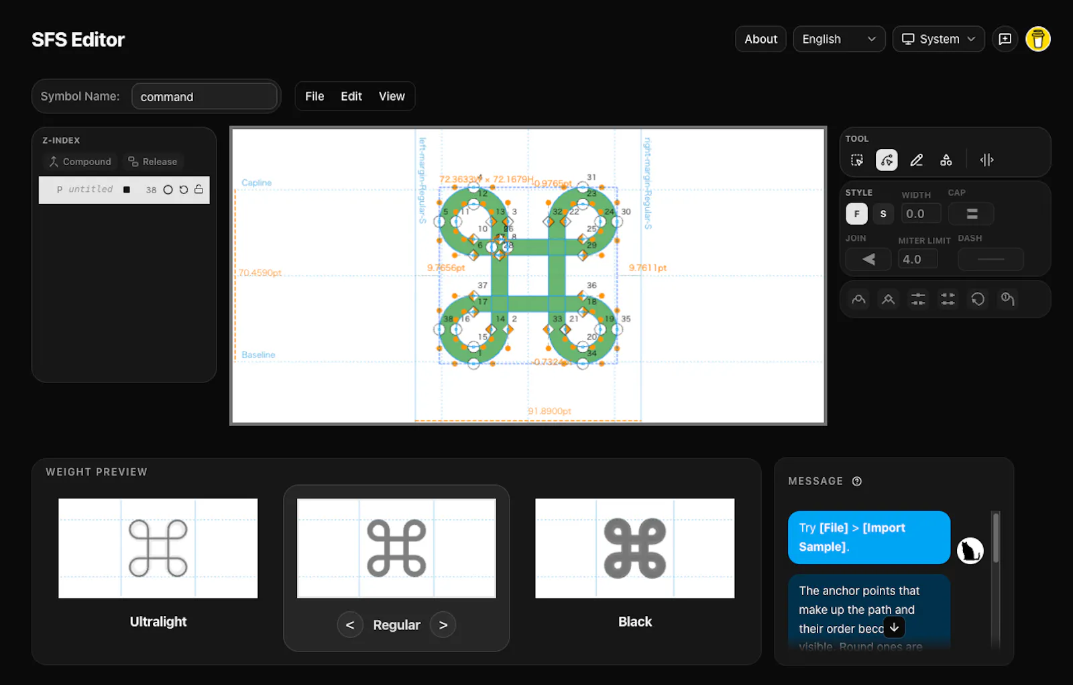Image resolution: width=1073 pixels, height=685 pixels.
Task: Open the Edit menu
Action: [351, 96]
